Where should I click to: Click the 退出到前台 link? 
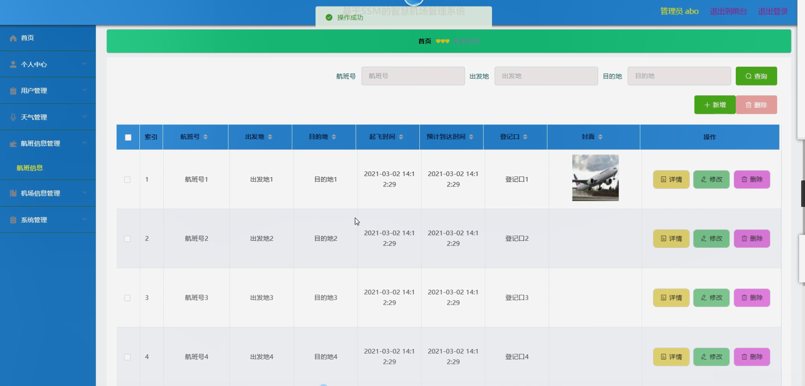728,12
